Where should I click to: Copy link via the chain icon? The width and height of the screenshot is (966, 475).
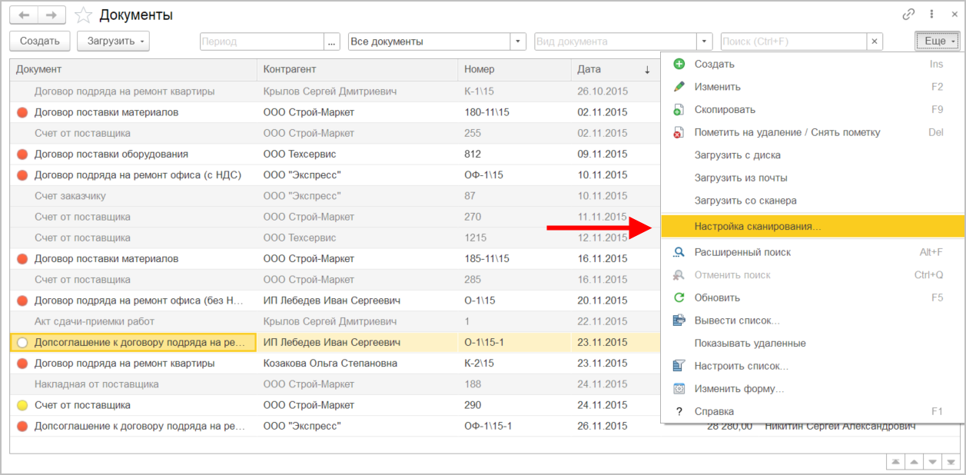coord(909,15)
